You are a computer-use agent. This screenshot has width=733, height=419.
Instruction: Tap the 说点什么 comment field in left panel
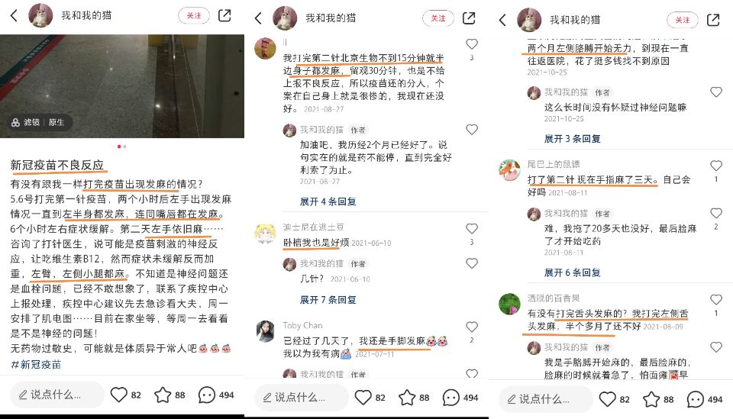coord(57,395)
